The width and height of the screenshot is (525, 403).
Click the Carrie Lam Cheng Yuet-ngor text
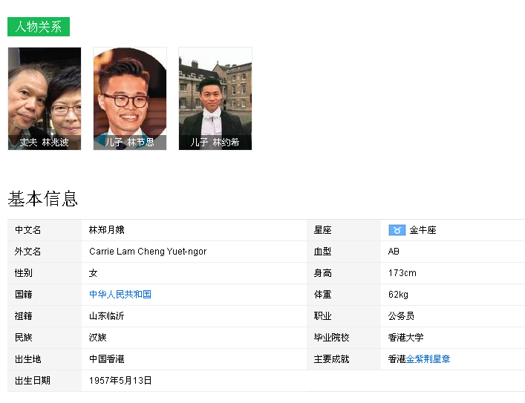148,252
